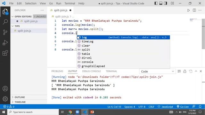Select spilt-join.js in TIPS folder
The image size is (205, 115).
pos(29,31)
